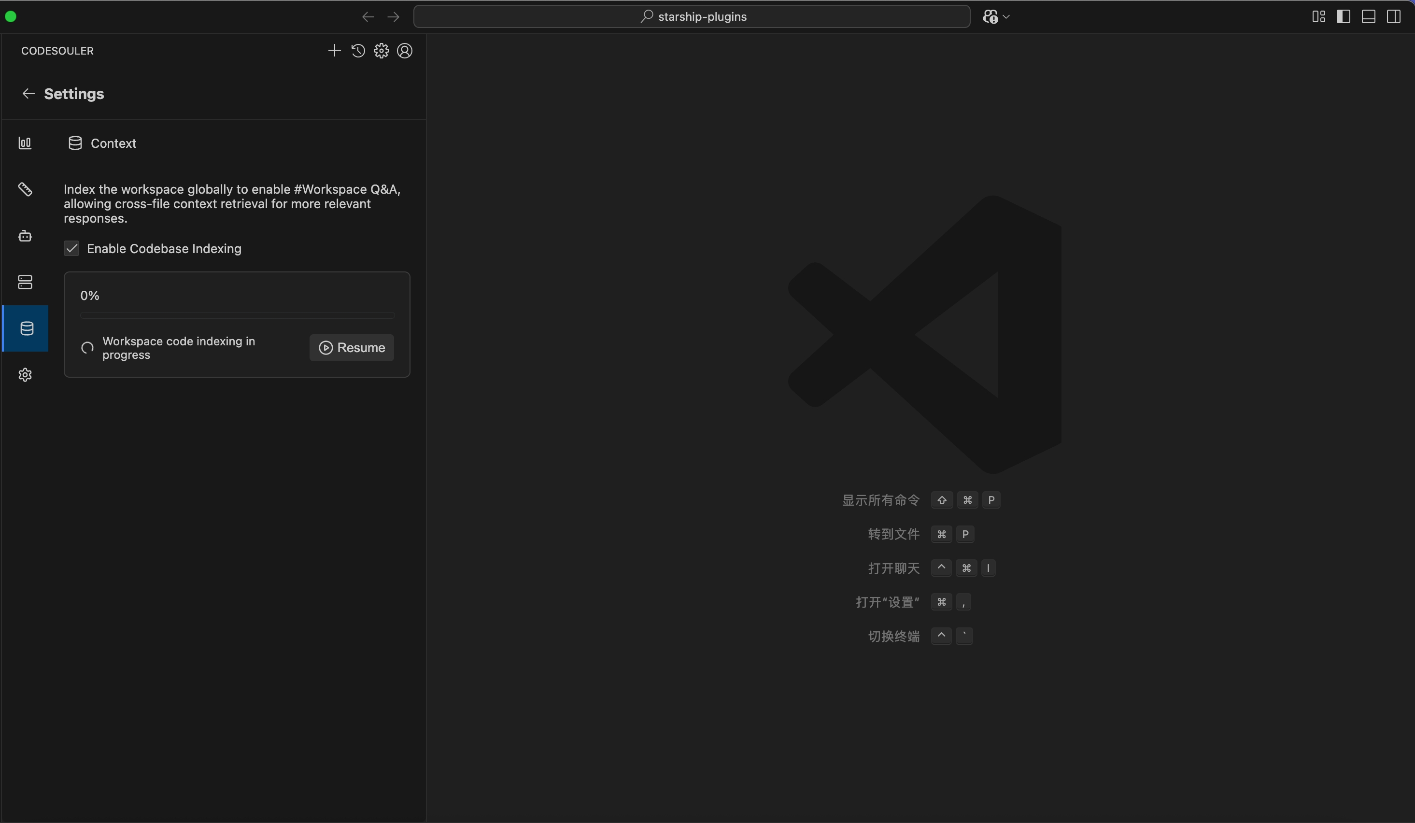Click the new chat plus icon

coord(334,51)
